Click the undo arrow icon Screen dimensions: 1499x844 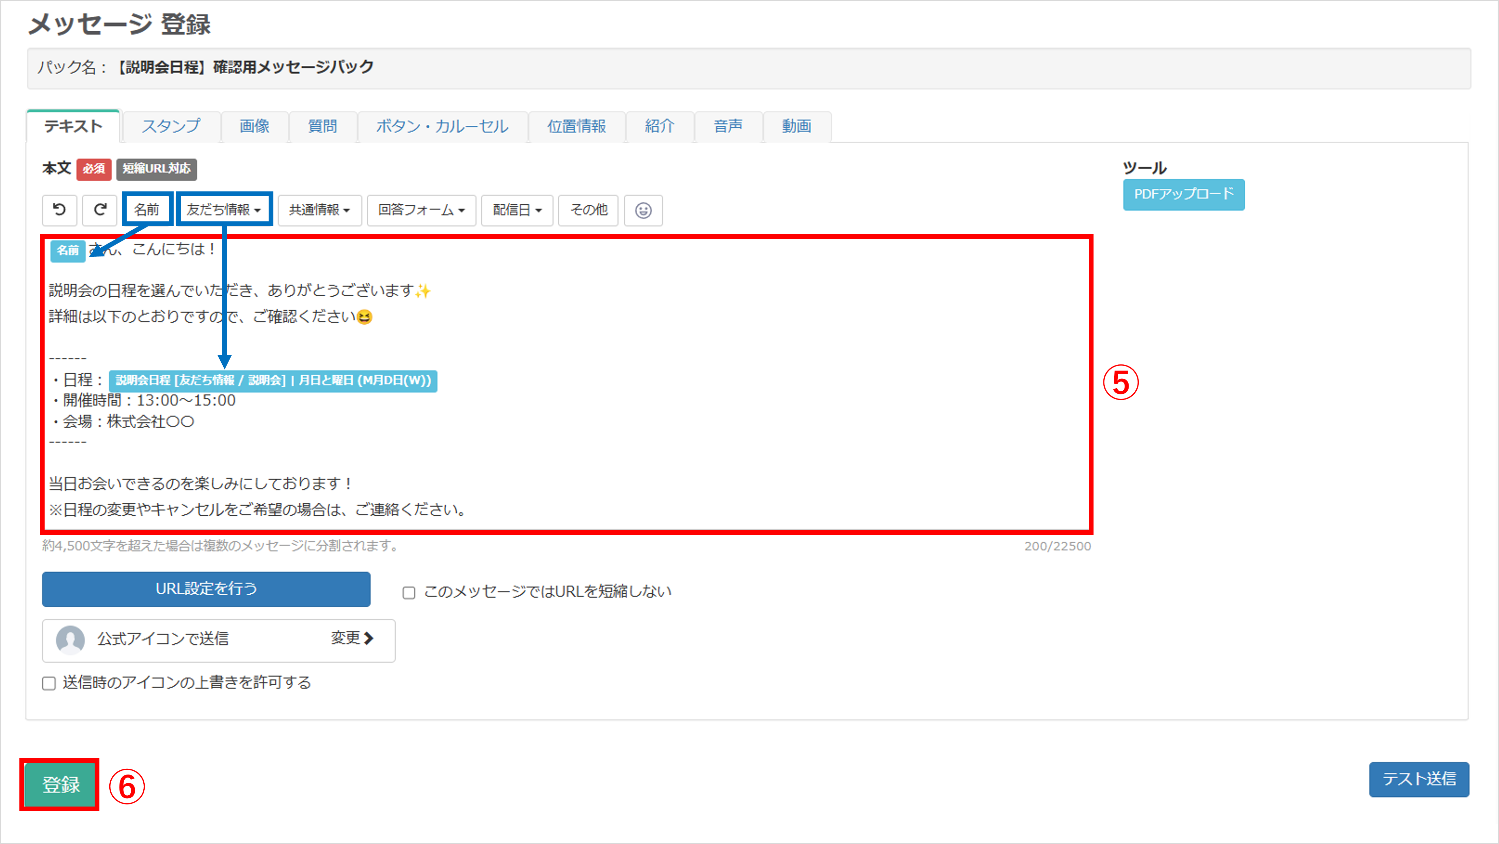click(x=59, y=209)
